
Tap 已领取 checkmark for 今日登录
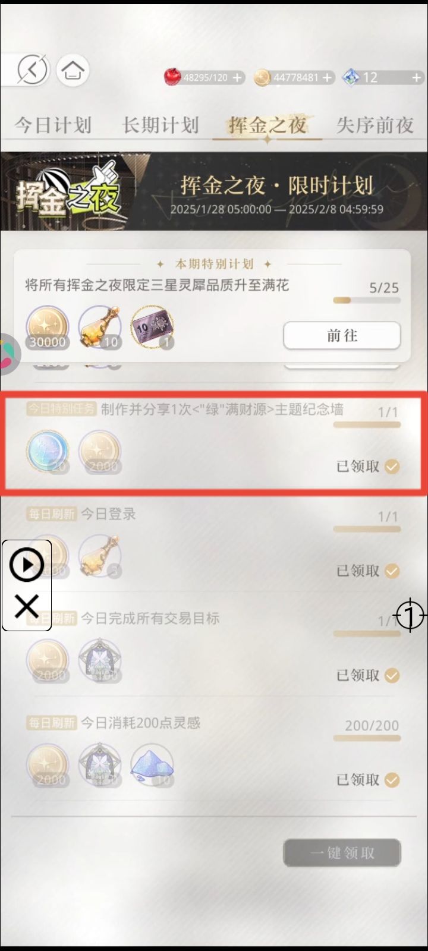392,571
